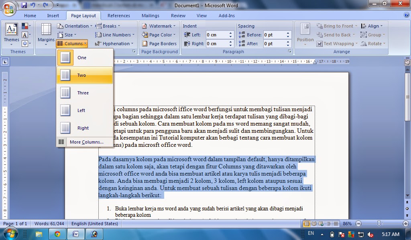Open the Margins gallery
The image size is (411, 240).
pyautogui.click(x=46, y=35)
